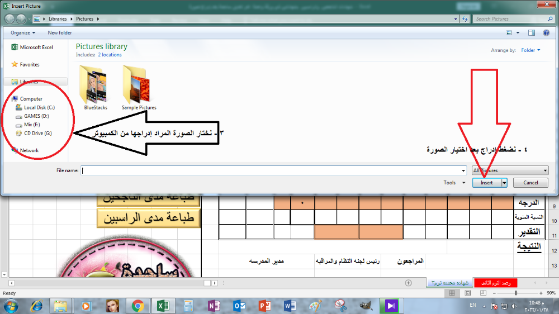Open the Snipping Tool from the taskbar
559x314 pixels.
(x=340, y=306)
